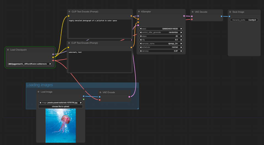
Task: Click VAE Decode's red vae input socket
Action: [x=192, y=19]
